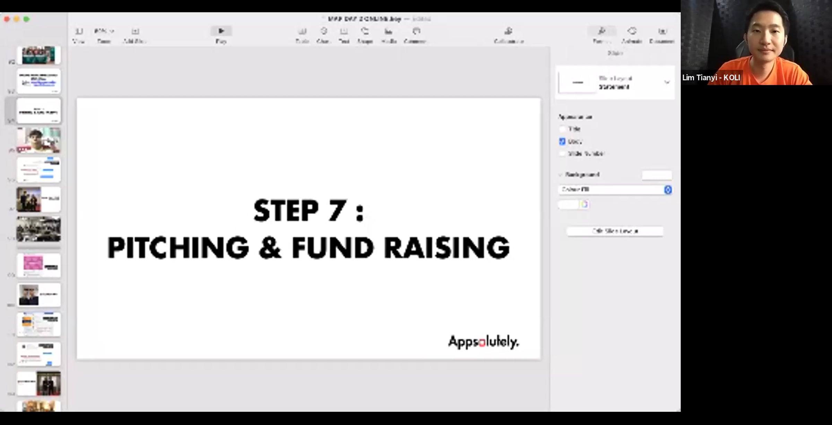Click the Add Slide toolbar icon
Screen dimensions: 832x425
pyautogui.click(x=135, y=32)
